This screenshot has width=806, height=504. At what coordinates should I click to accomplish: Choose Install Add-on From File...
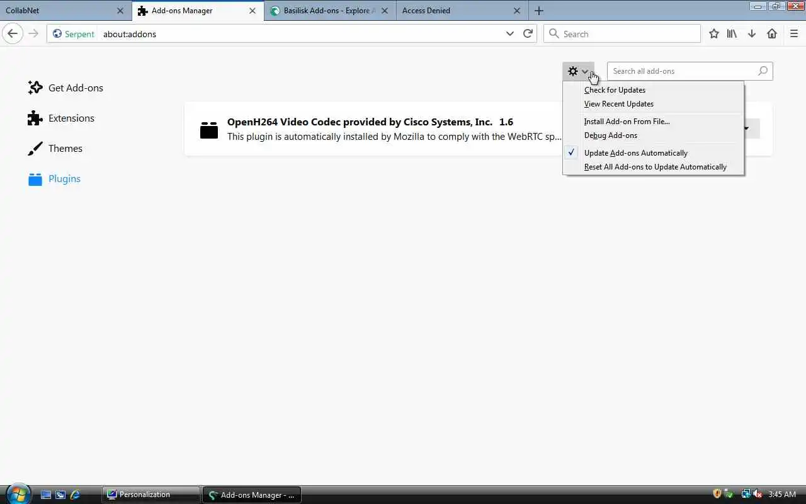click(x=654, y=122)
